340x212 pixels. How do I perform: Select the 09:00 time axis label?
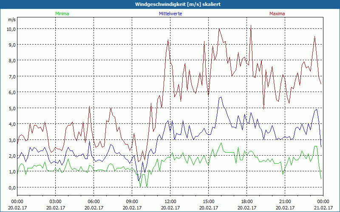pyautogui.click(x=132, y=201)
